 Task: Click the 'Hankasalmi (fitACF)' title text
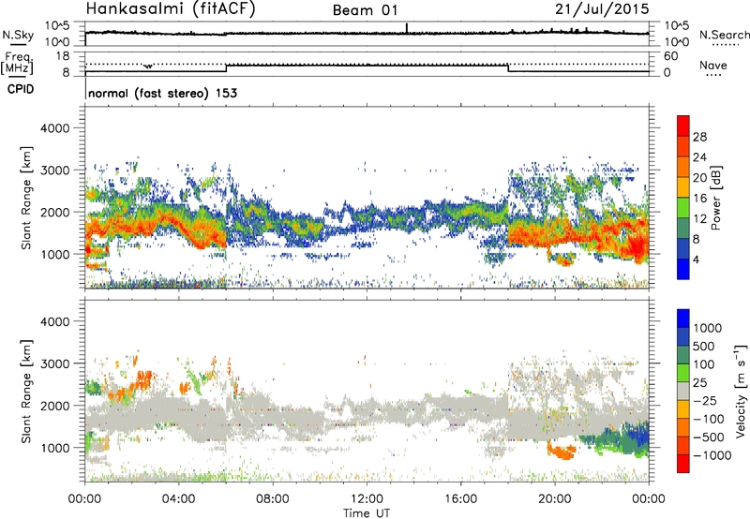point(171,9)
